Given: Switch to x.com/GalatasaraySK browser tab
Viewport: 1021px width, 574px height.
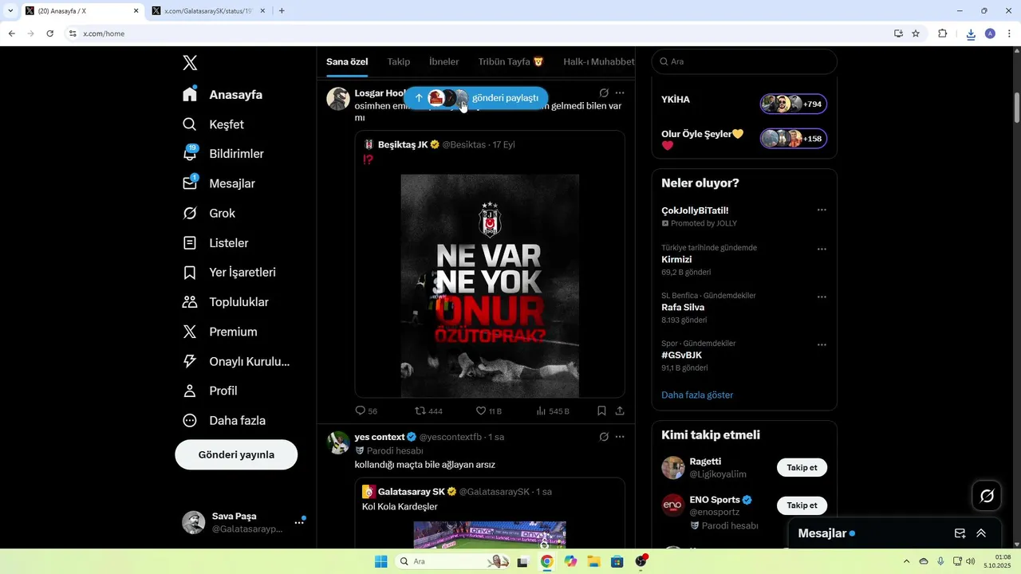Looking at the screenshot, I should 208,11.
